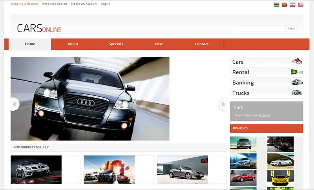The image size is (314, 190).
Task: Open the silver Mercedes coupe product on dark background
Action: (x=36, y=170)
